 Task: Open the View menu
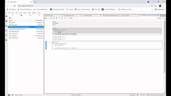tap(17, 13)
